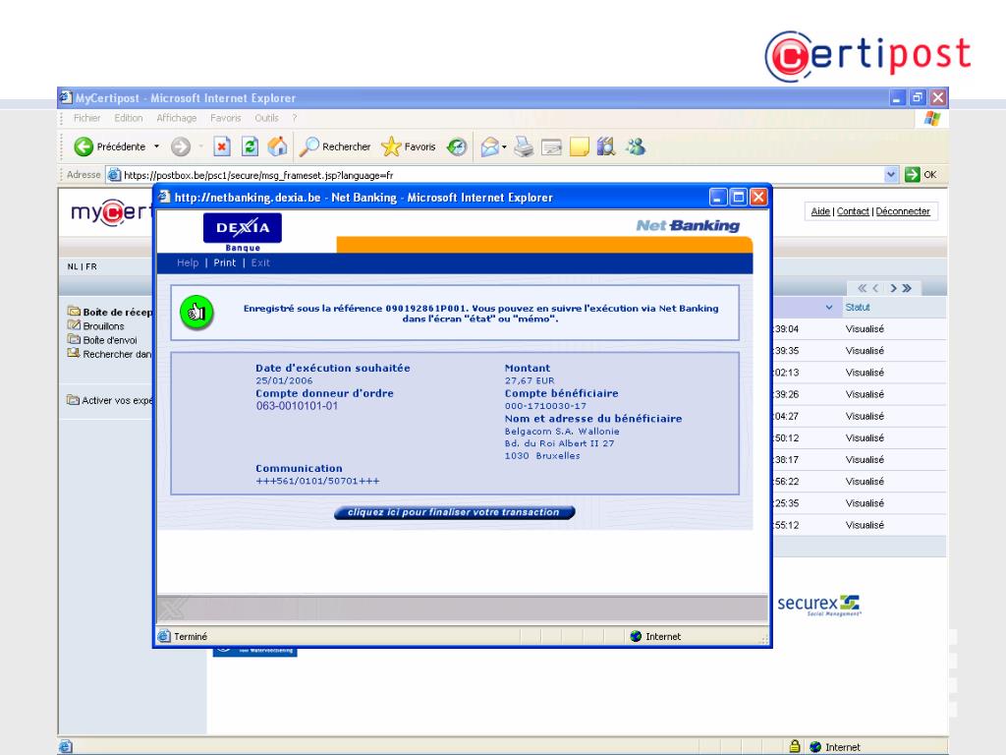Click Visualisé in the 02:13 row

tap(865, 373)
